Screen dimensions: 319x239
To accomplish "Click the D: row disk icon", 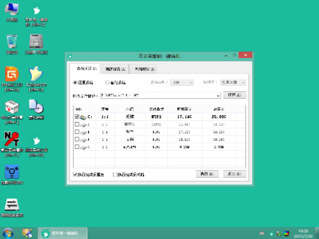I will (83, 125).
